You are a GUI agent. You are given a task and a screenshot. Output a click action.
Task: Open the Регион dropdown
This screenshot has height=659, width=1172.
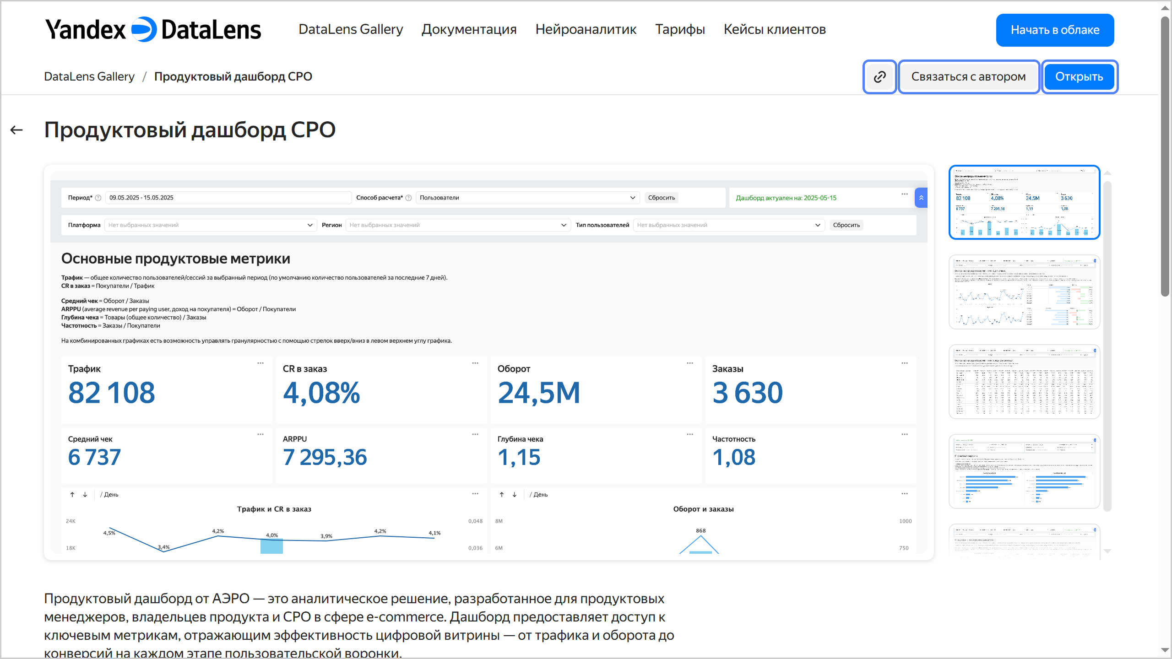click(458, 225)
